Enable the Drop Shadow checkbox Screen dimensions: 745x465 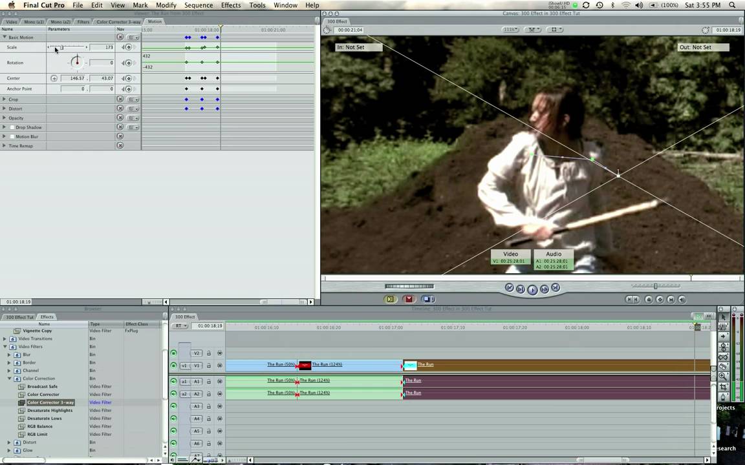pyautogui.click(x=12, y=127)
